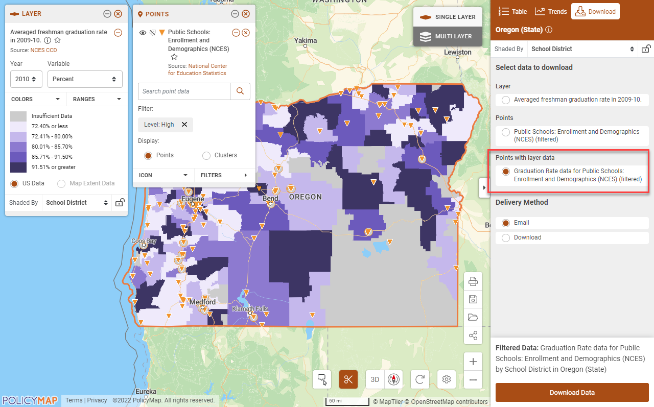
Task: Select Graduation Rate data for Public Schools radio
Action: click(x=506, y=172)
